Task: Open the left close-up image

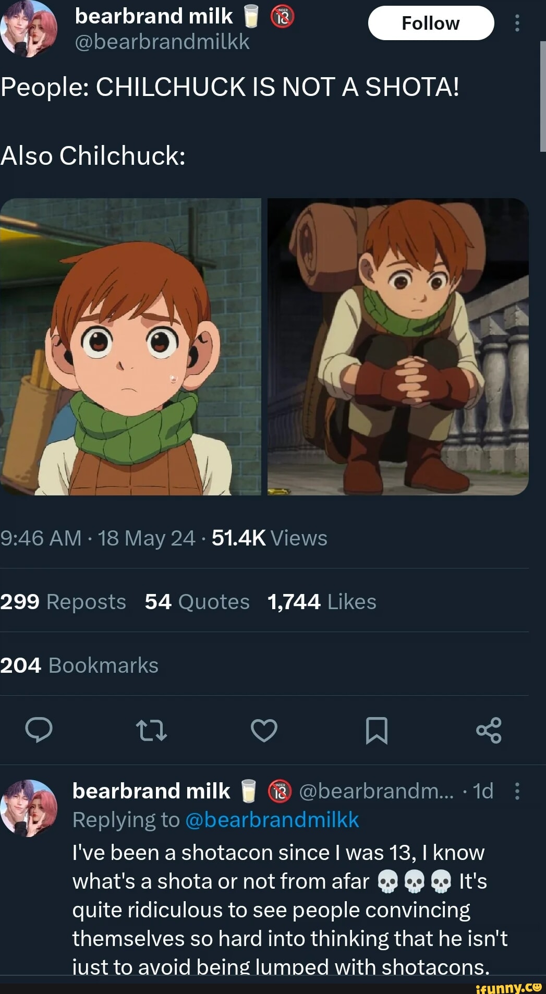Action: coord(130,347)
